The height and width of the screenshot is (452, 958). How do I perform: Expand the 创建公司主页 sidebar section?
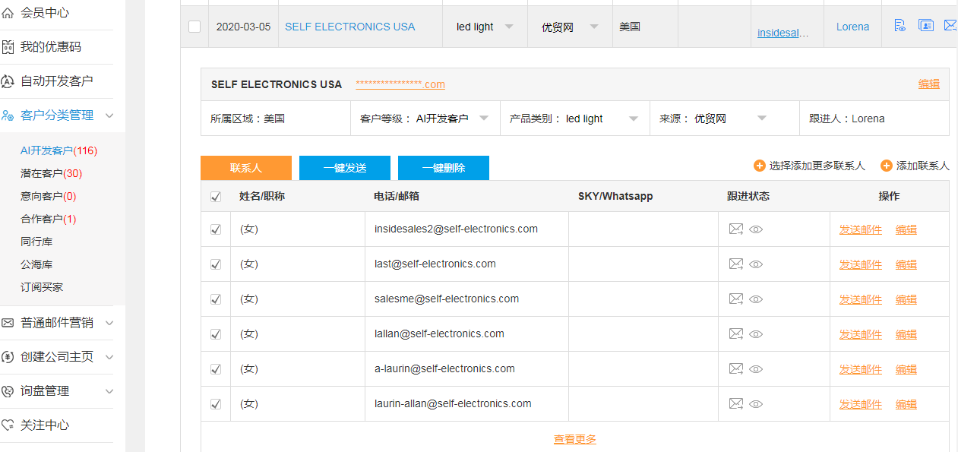point(109,357)
